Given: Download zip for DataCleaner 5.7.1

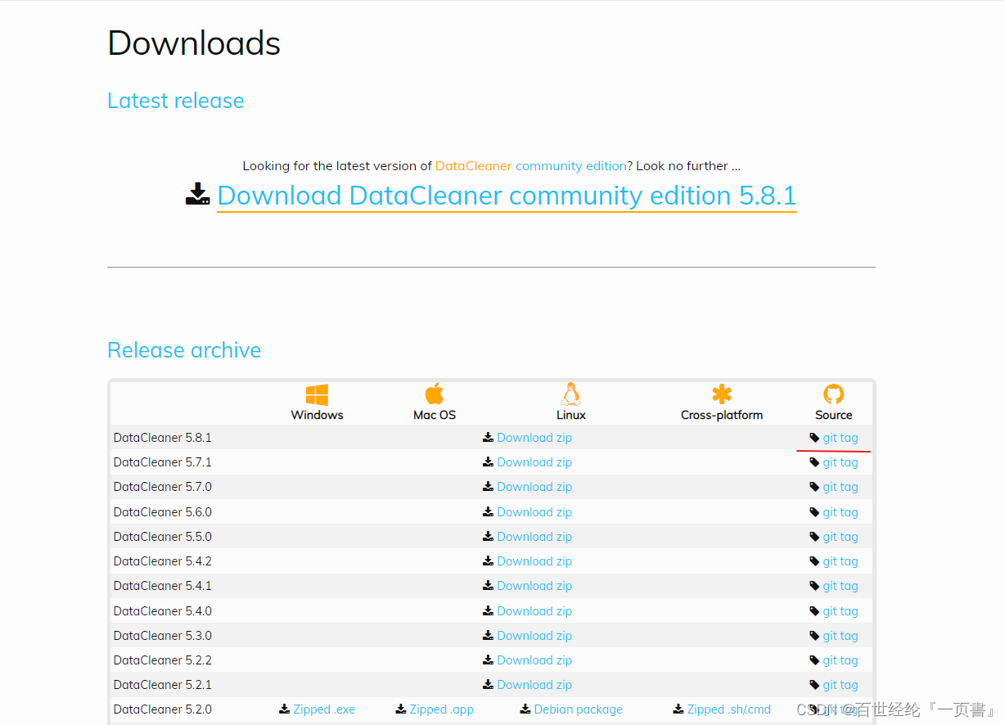Looking at the screenshot, I should point(534,462).
